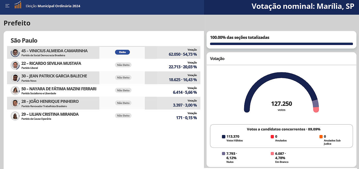The width and height of the screenshot is (359, 169).
Task: Click Lilian Cristina Miranda's candidate photo
Action: [x=15, y=116]
